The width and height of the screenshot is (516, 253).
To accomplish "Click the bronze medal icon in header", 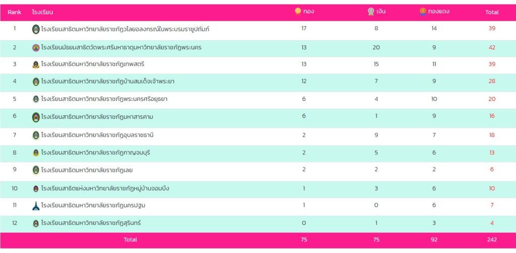I will (x=423, y=12).
